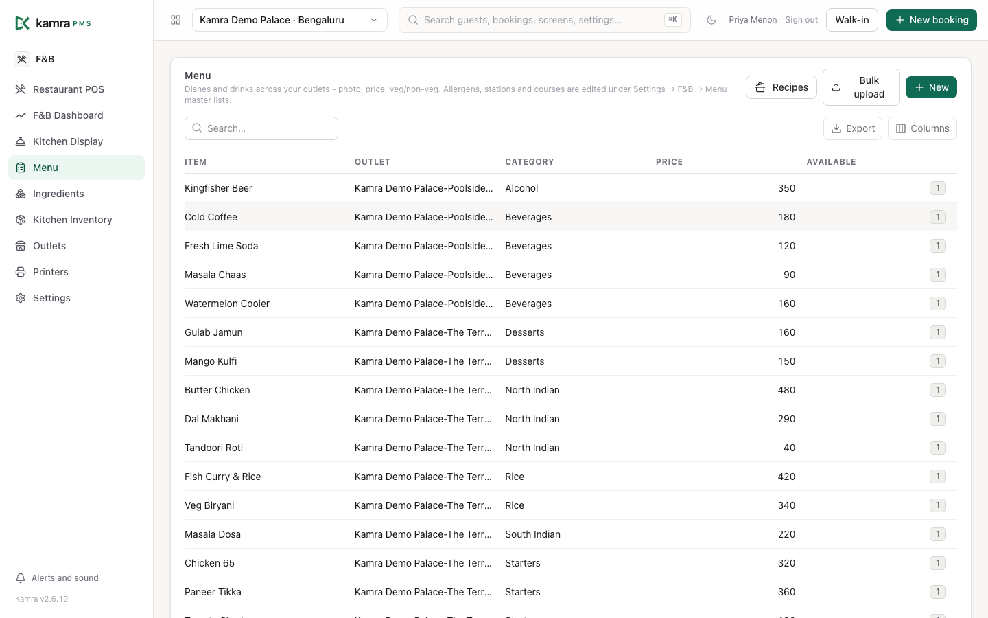Click availability badge for Cold Coffee

[x=938, y=217]
